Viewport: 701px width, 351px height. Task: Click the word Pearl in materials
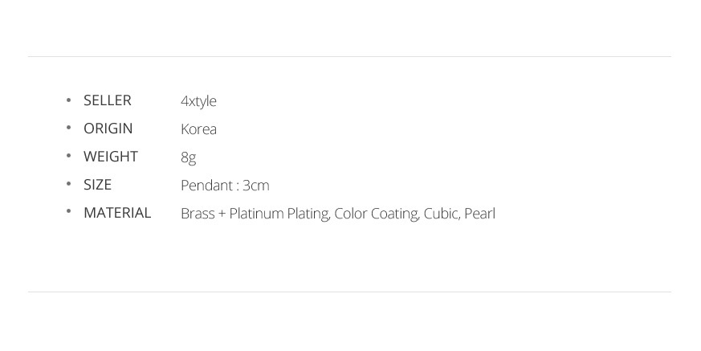point(479,214)
